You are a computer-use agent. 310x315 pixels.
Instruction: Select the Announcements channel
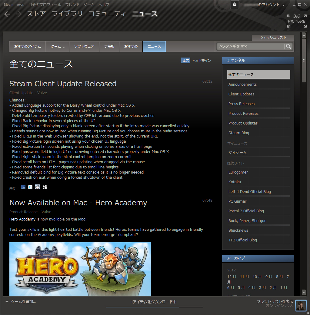(258, 85)
